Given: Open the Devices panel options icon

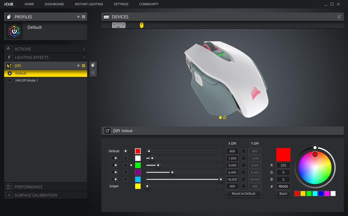Looking at the screenshot, I should click(x=339, y=17).
